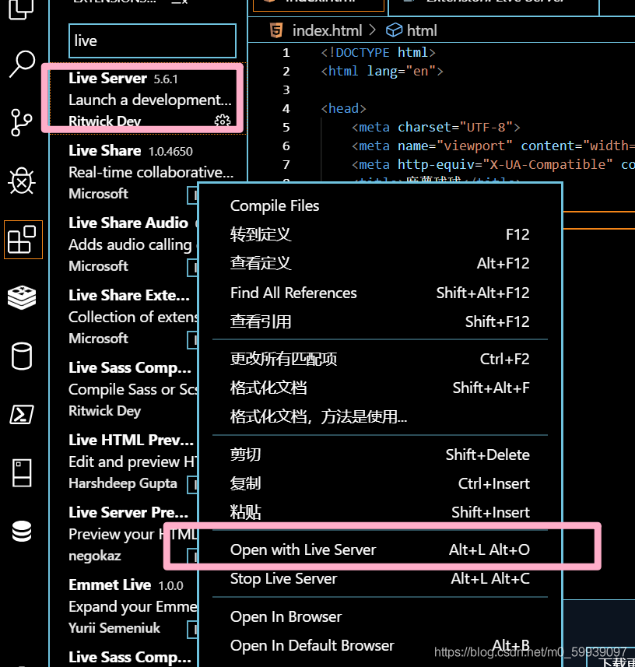Click the extensions search field with 'live'
The image size is (635, 667).
pos(153,40)
